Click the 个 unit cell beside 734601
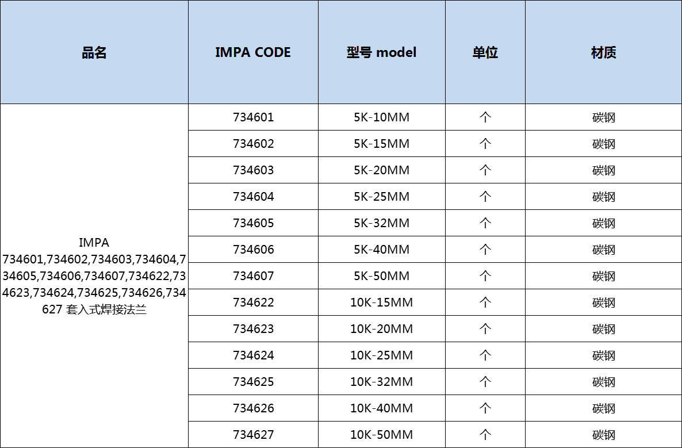This screenshot has width=682, height=448. [484, 117]
